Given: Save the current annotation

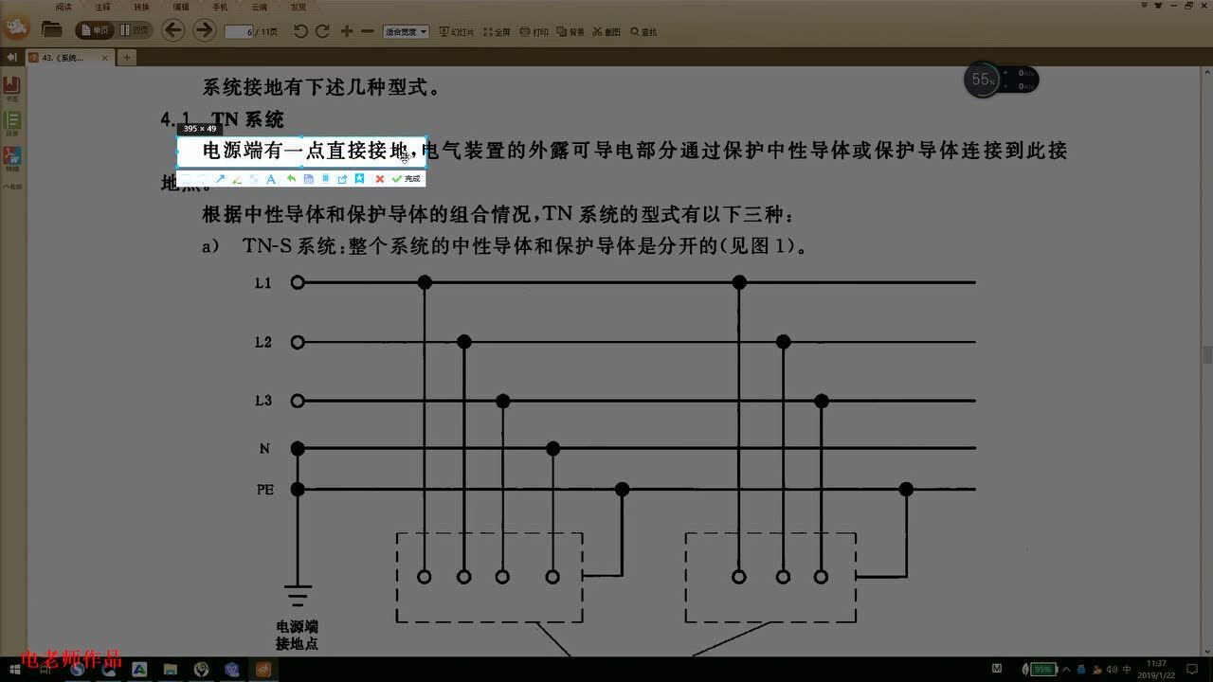Looking at the screenshot, I should [x=308, y=178].
